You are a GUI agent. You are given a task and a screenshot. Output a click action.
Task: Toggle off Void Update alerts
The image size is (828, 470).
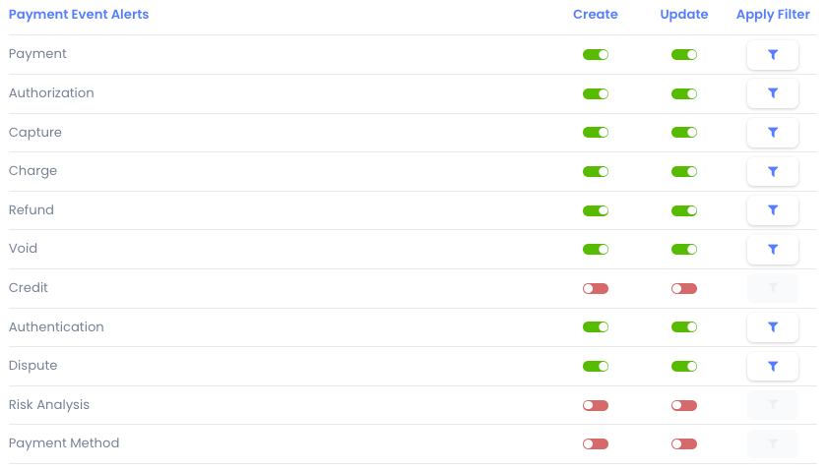click(x=684, y=249)
